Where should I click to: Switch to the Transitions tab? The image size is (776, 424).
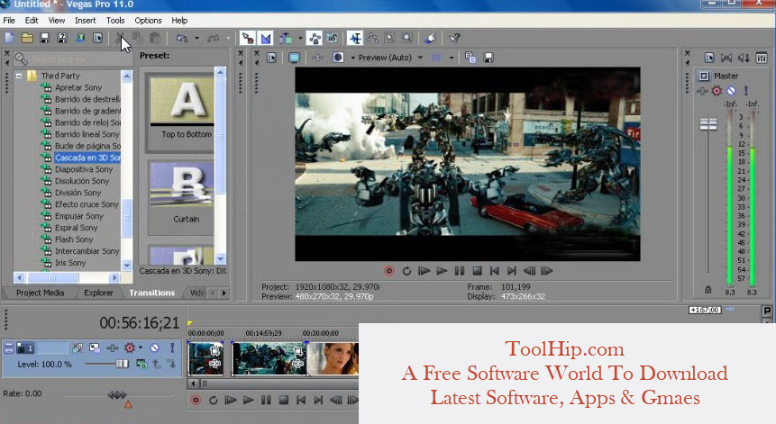click(x=152, y=293)
